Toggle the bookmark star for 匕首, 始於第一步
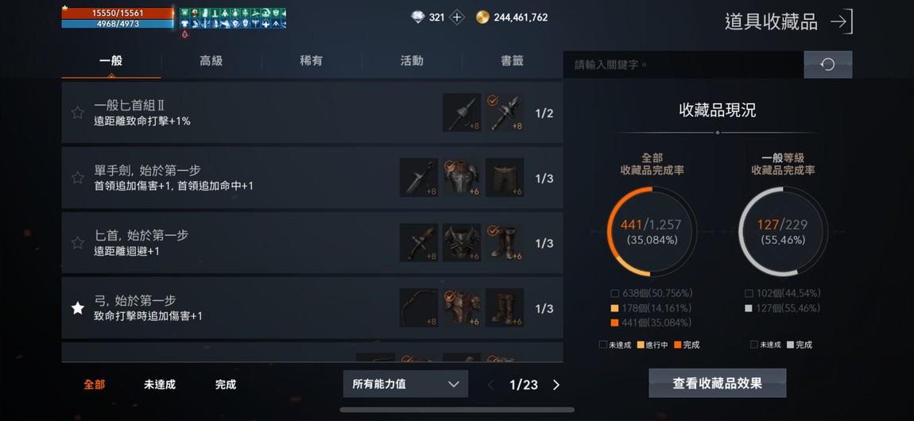Image resolution: width=914 pixels, height=421 pixels. click(x=78, y=243)
